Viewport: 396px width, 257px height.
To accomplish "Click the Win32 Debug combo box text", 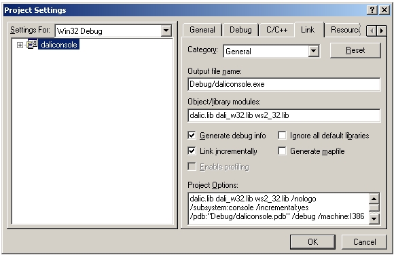I will [79, 31].
